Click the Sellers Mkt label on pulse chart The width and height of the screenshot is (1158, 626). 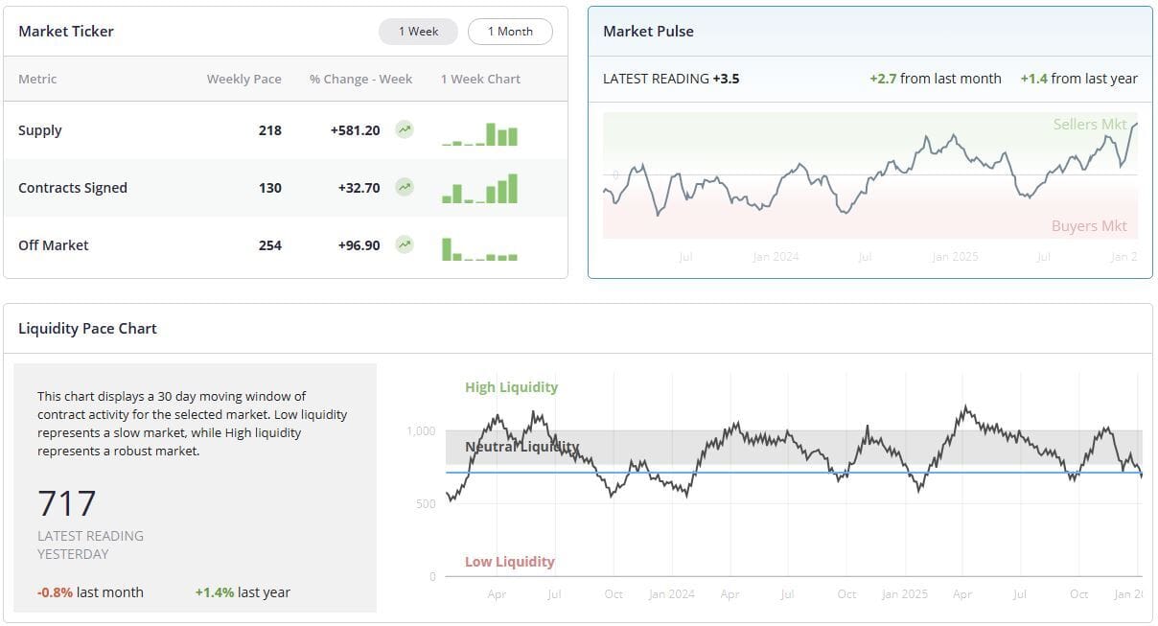point(1090,124)
